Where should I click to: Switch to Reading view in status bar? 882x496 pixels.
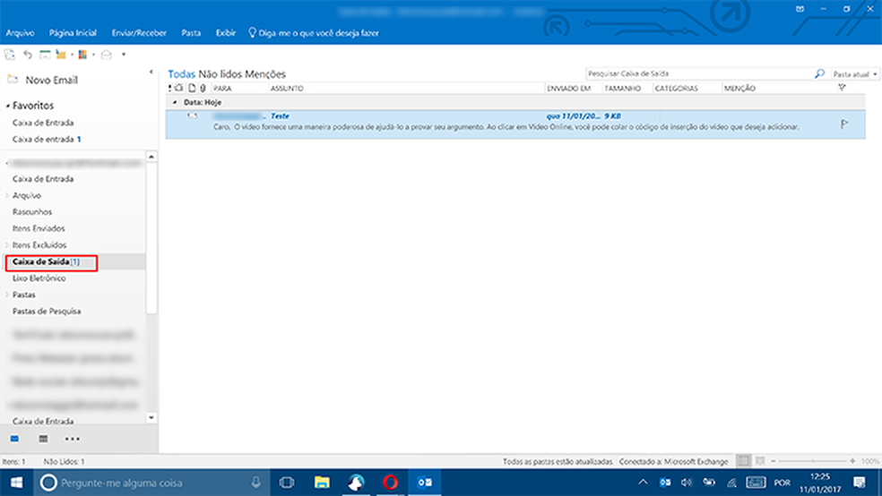click(760, 461)
